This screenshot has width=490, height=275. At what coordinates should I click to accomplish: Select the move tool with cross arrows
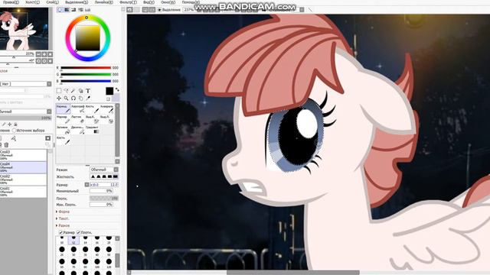coord(59,99)
